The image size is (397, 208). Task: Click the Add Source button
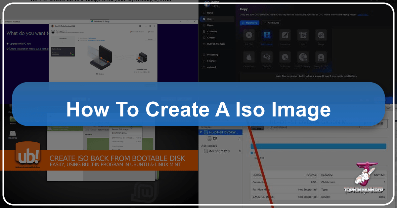pyautogui.click(x=271, y=23)
